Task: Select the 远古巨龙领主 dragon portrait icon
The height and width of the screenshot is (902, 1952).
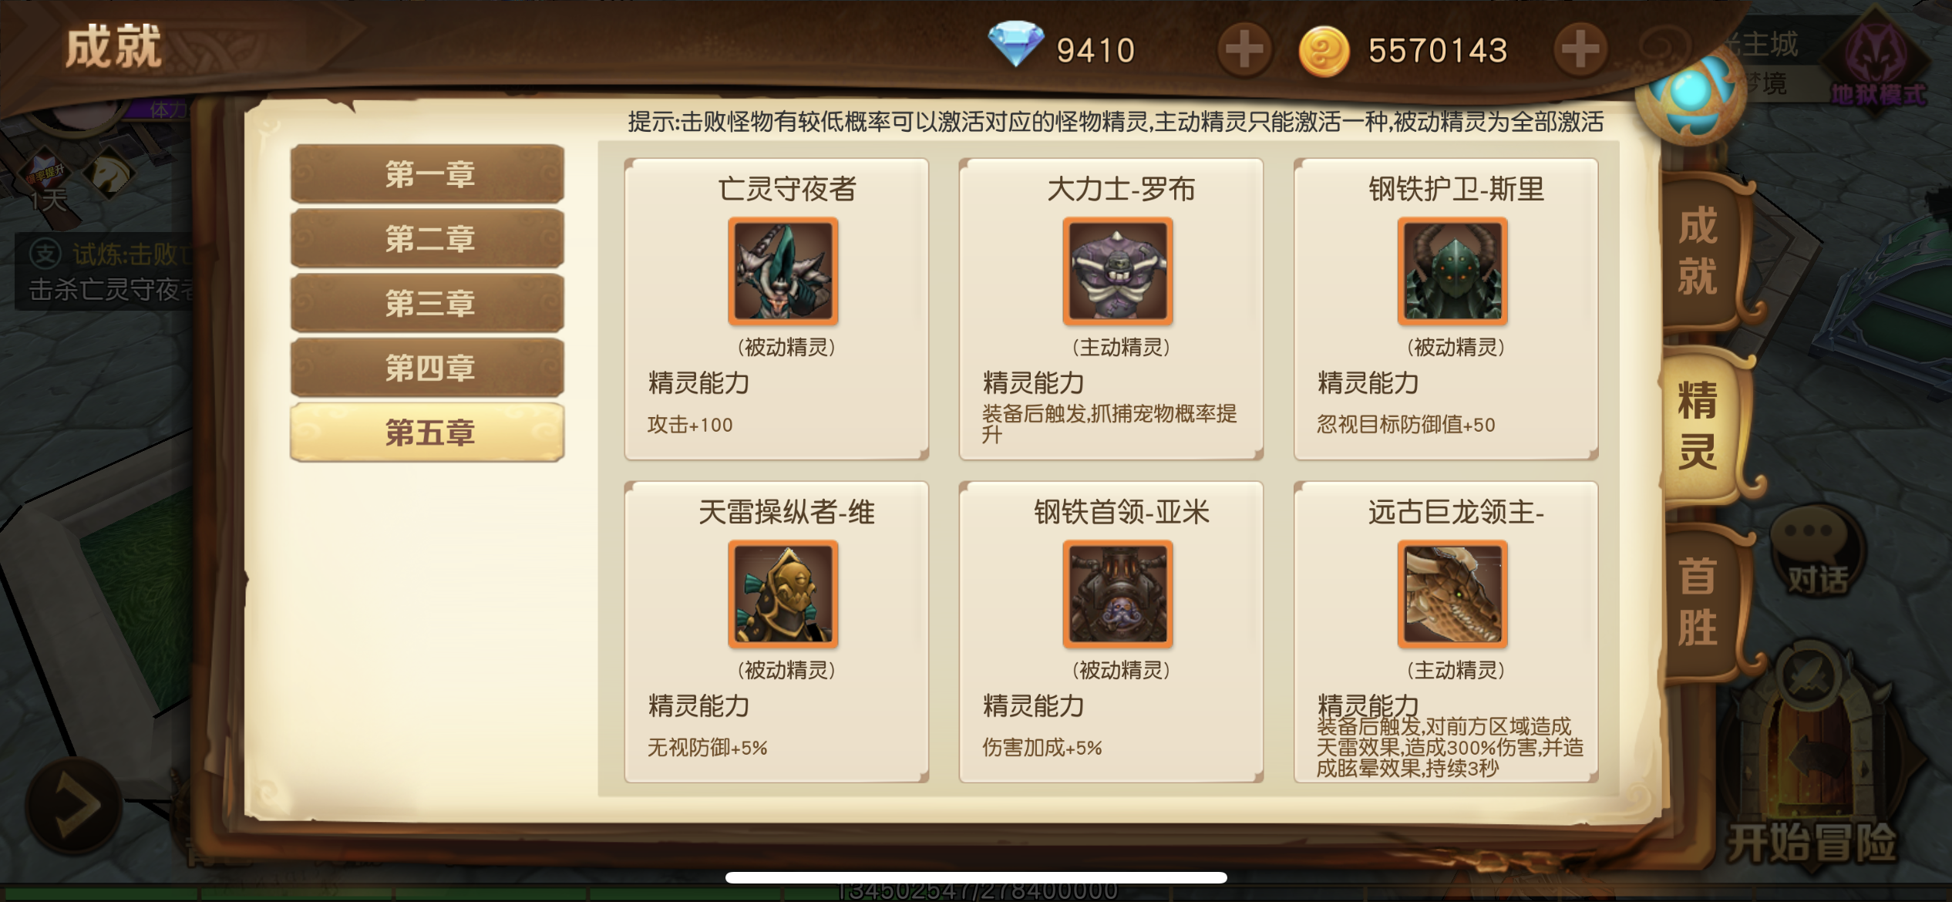Action: 1452,594
